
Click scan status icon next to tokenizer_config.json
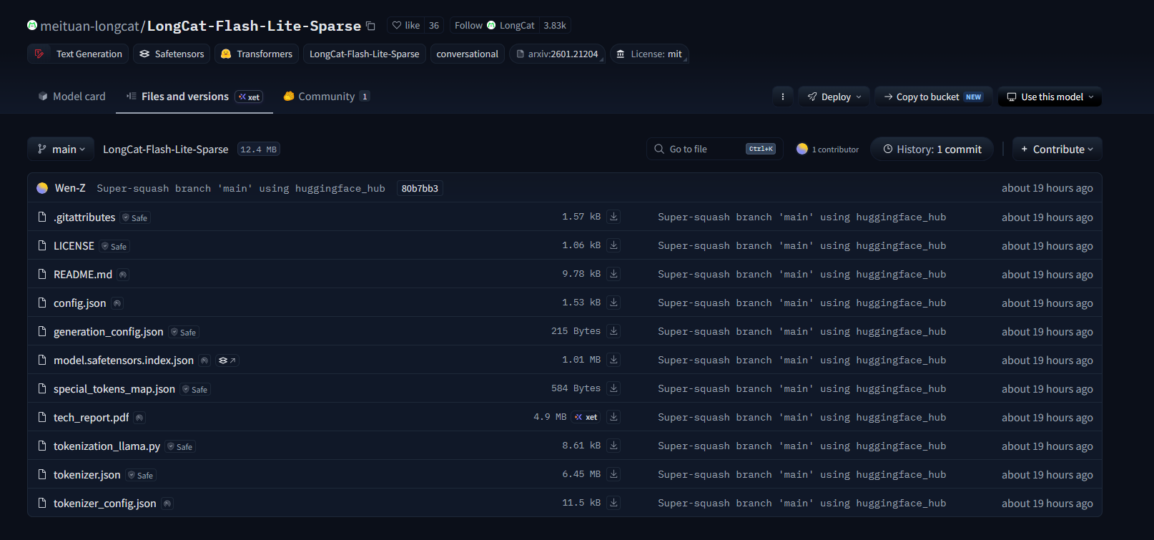167,504
